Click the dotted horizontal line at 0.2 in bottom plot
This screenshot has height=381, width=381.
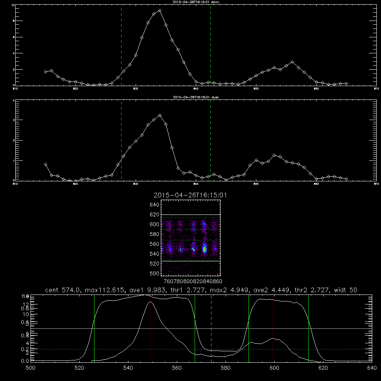(x=202, y=349)
